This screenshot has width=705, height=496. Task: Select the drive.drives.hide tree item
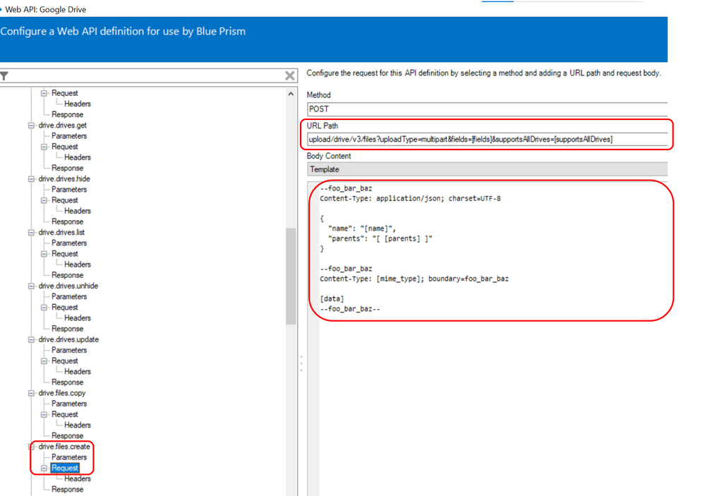(x=64, y=179)
